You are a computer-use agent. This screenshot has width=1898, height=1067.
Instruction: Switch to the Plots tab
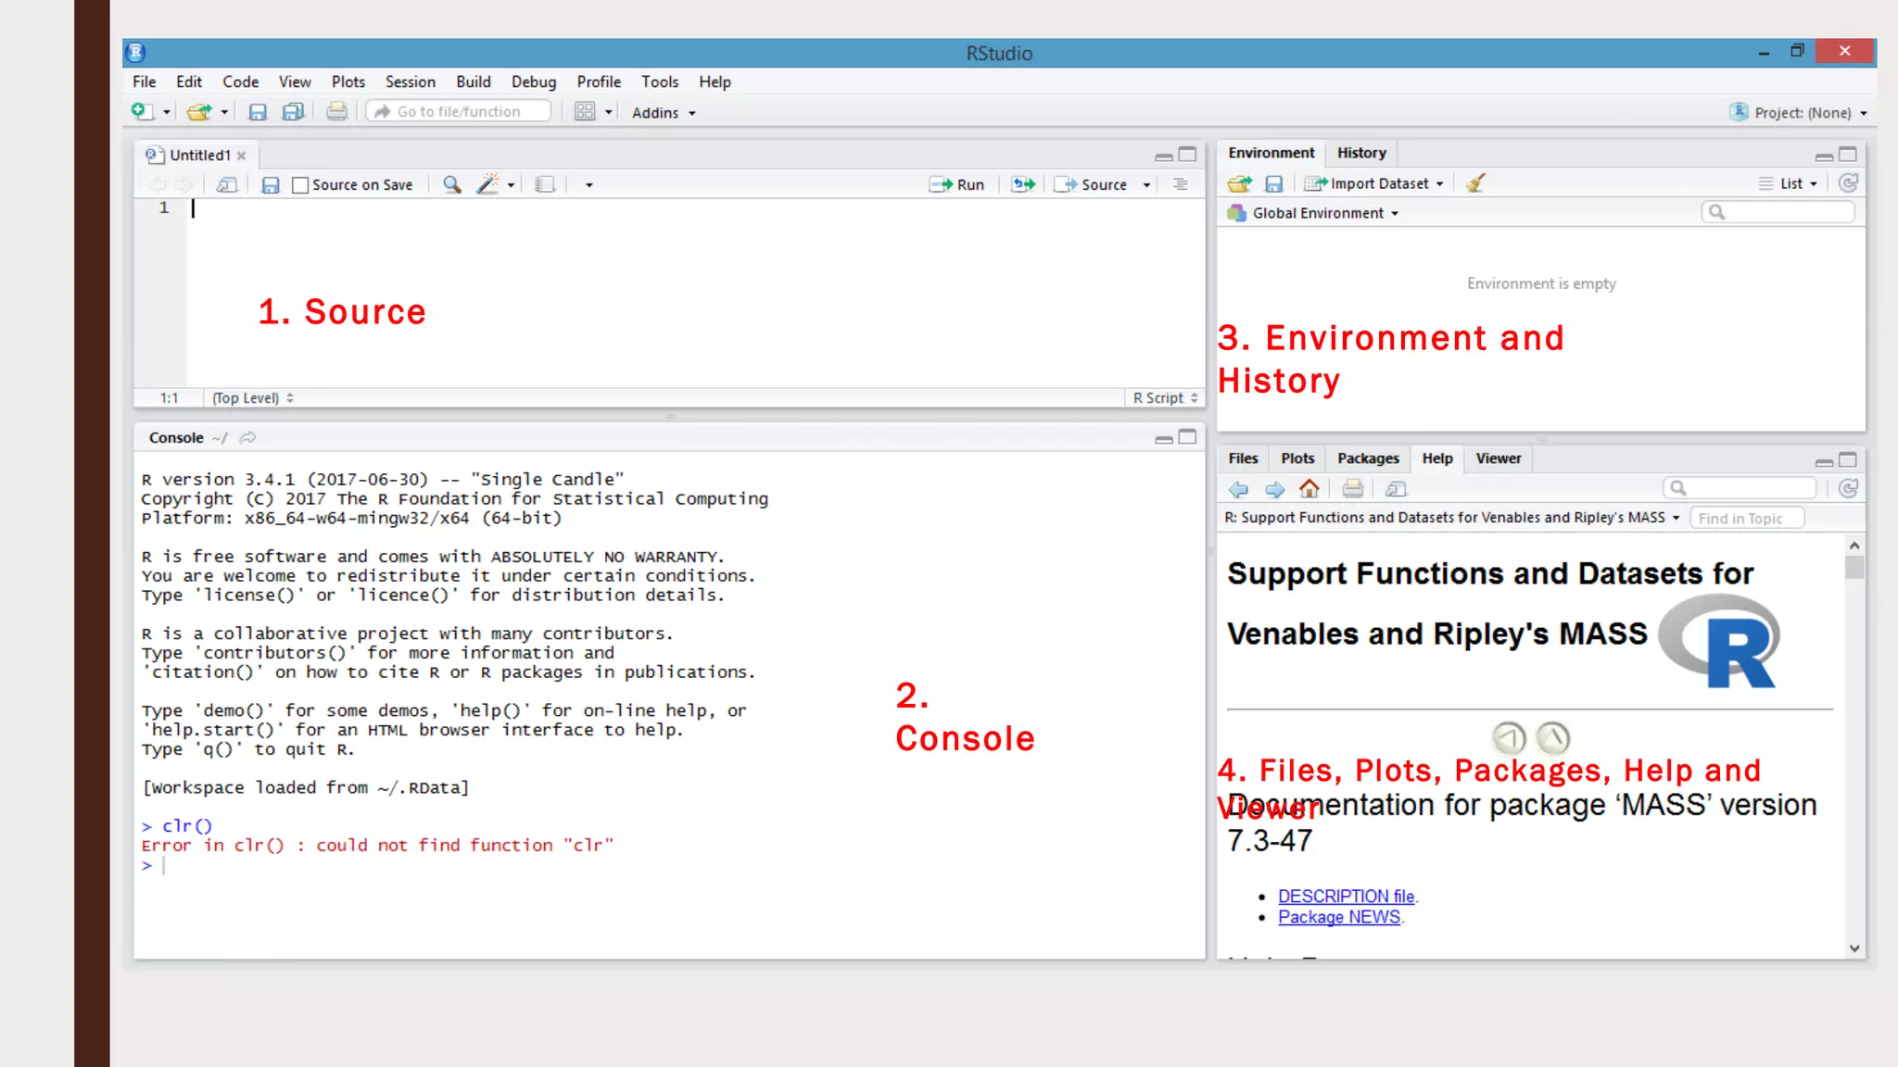pos(1297,458)
